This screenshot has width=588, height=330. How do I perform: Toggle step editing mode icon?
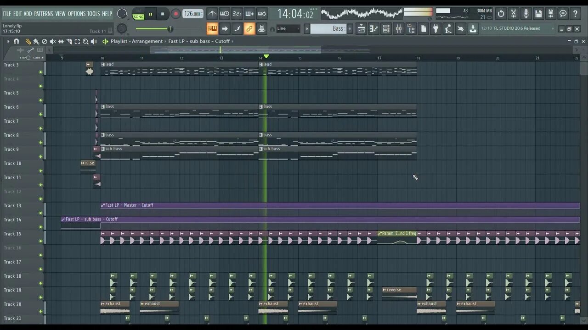(x=237, y=29)
